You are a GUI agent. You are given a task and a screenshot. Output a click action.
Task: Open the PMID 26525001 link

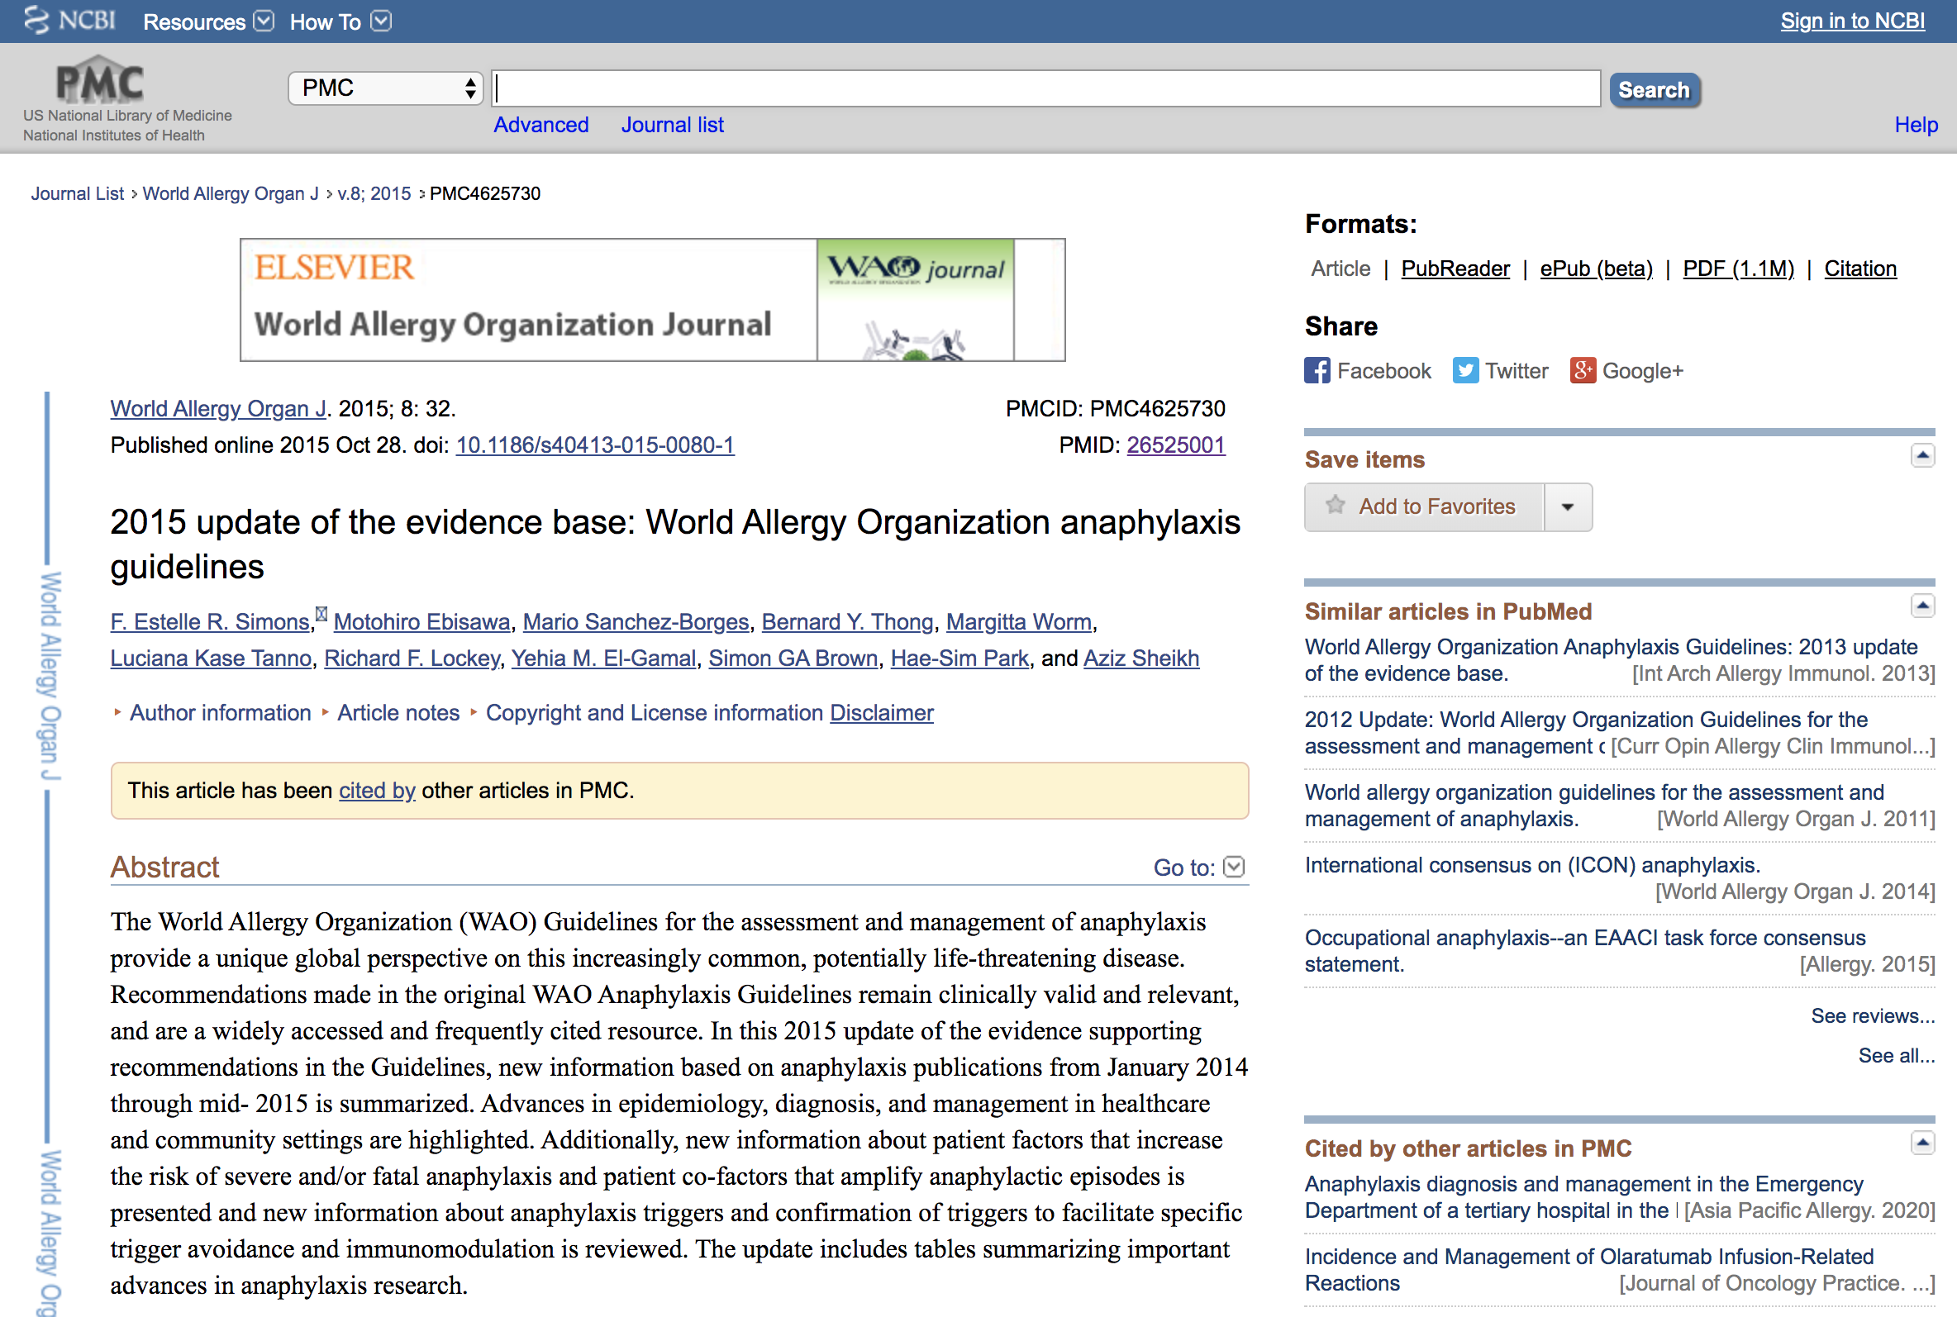(1175, 445)
